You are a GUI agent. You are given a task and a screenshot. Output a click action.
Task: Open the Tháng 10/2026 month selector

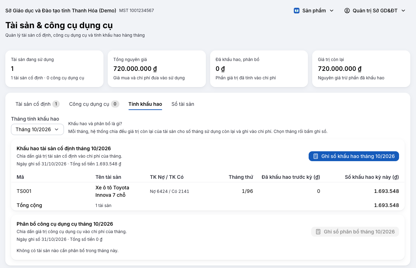click(x=37, y=129)
